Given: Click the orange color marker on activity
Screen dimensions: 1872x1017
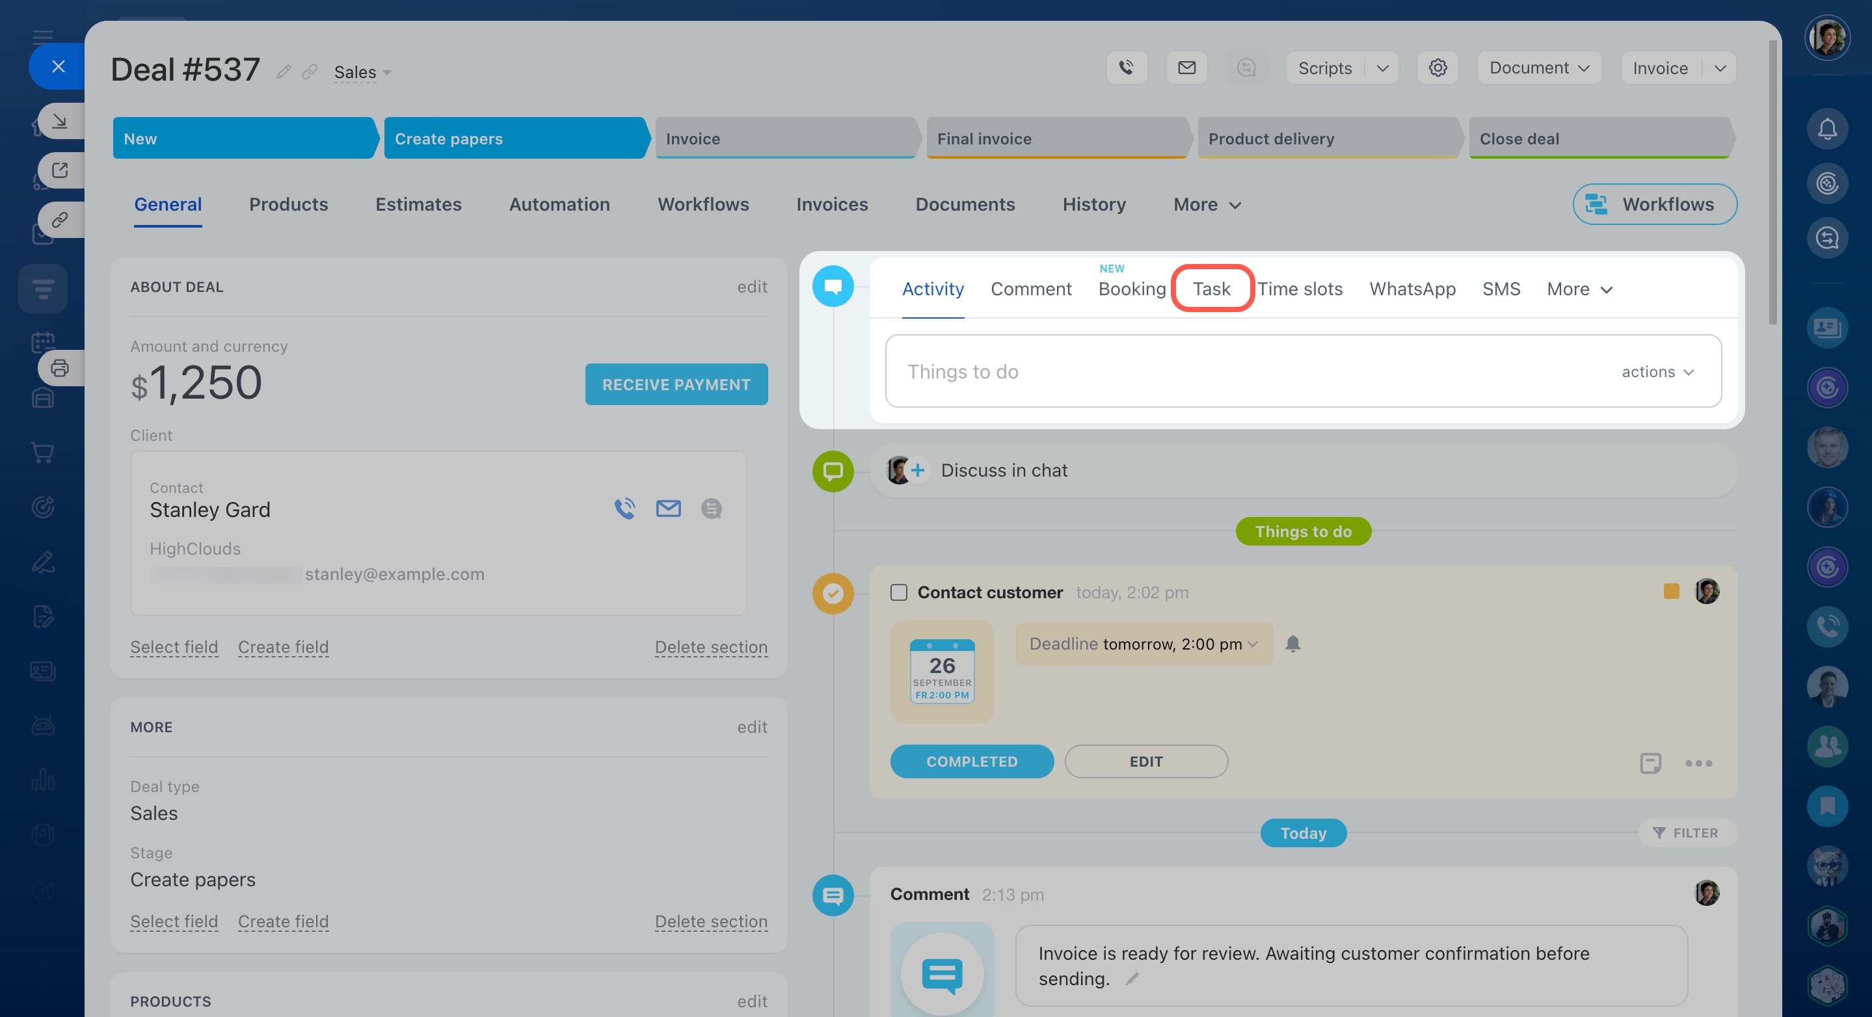Looking at the screenshot, I should point(1671,591).
